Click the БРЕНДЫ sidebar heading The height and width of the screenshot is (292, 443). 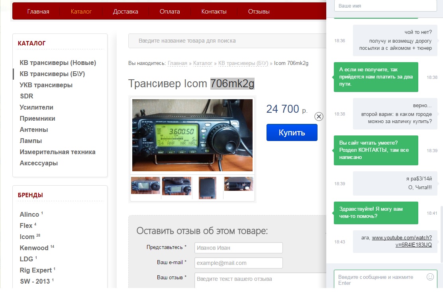pyautogui.click(x=31, y=196)
